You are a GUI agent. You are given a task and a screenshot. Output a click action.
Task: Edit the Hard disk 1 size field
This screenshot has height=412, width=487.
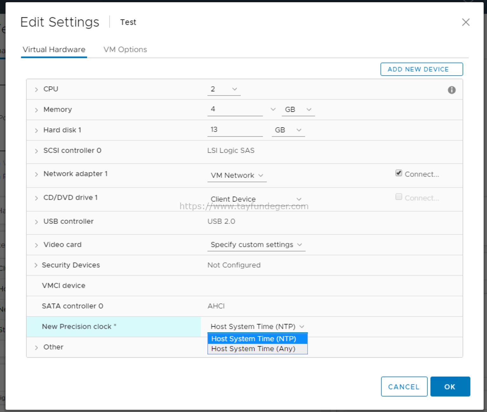[235, 129]
